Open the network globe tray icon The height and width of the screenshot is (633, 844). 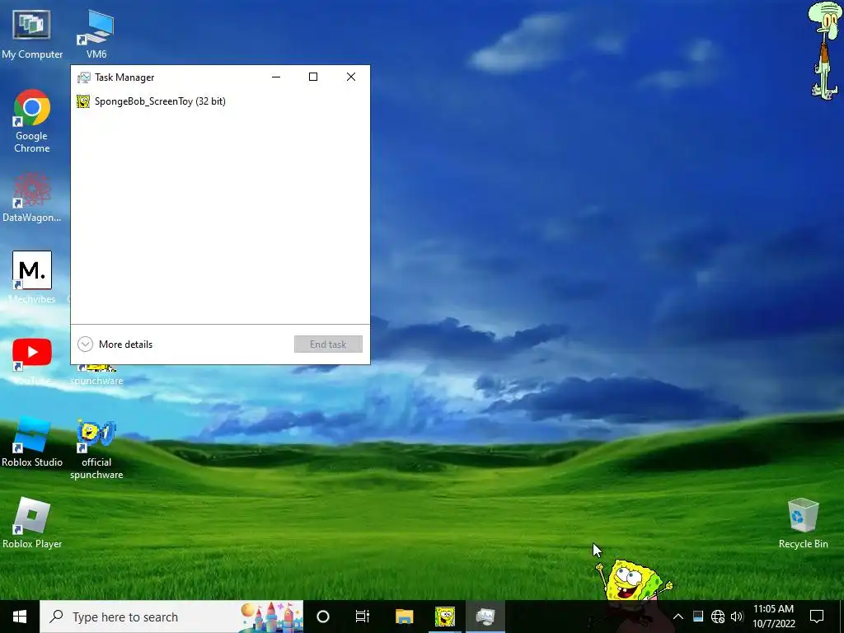pos(718,617)
